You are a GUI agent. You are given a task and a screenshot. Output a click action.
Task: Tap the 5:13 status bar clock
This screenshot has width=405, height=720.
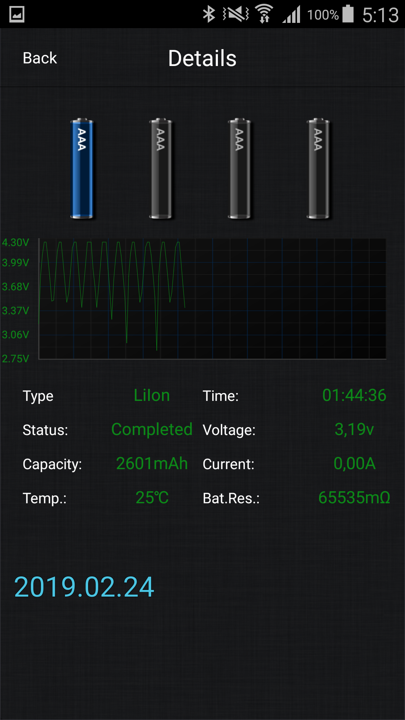(380, 15)
